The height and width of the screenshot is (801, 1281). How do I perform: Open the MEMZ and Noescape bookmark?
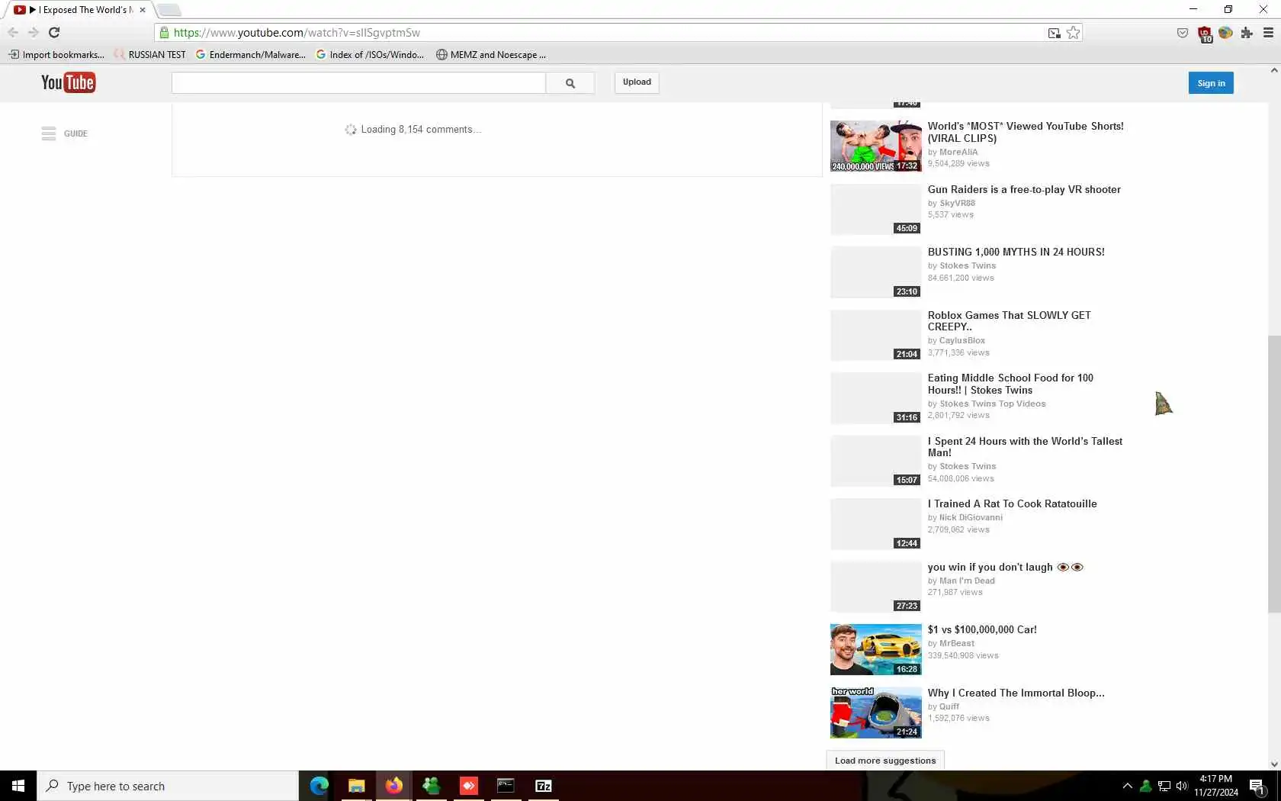(491, 55)
